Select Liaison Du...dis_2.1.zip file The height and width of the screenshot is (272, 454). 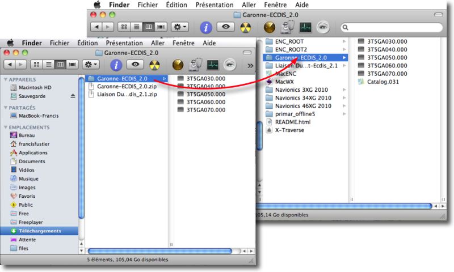127,94
